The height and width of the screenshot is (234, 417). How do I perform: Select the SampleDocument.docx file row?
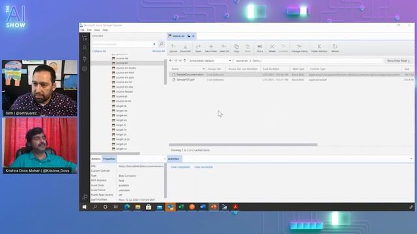click(291, 75)
